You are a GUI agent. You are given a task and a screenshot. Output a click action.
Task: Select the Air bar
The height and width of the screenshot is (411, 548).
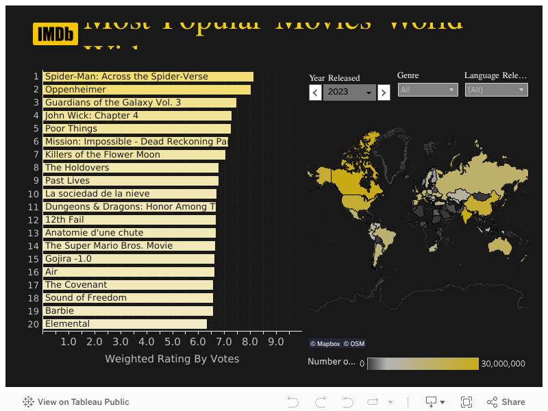click(x=129, y=272)
